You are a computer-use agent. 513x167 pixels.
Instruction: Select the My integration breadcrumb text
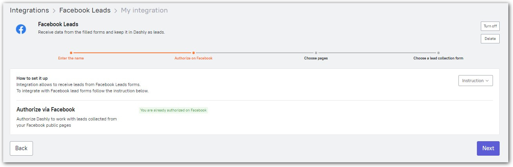[144, 11]
